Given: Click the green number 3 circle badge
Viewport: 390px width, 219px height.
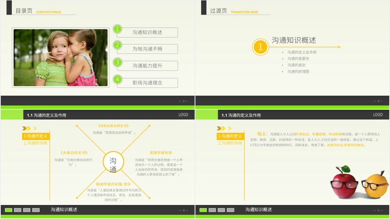Looking at the screenshot, I should click(118, 62).
